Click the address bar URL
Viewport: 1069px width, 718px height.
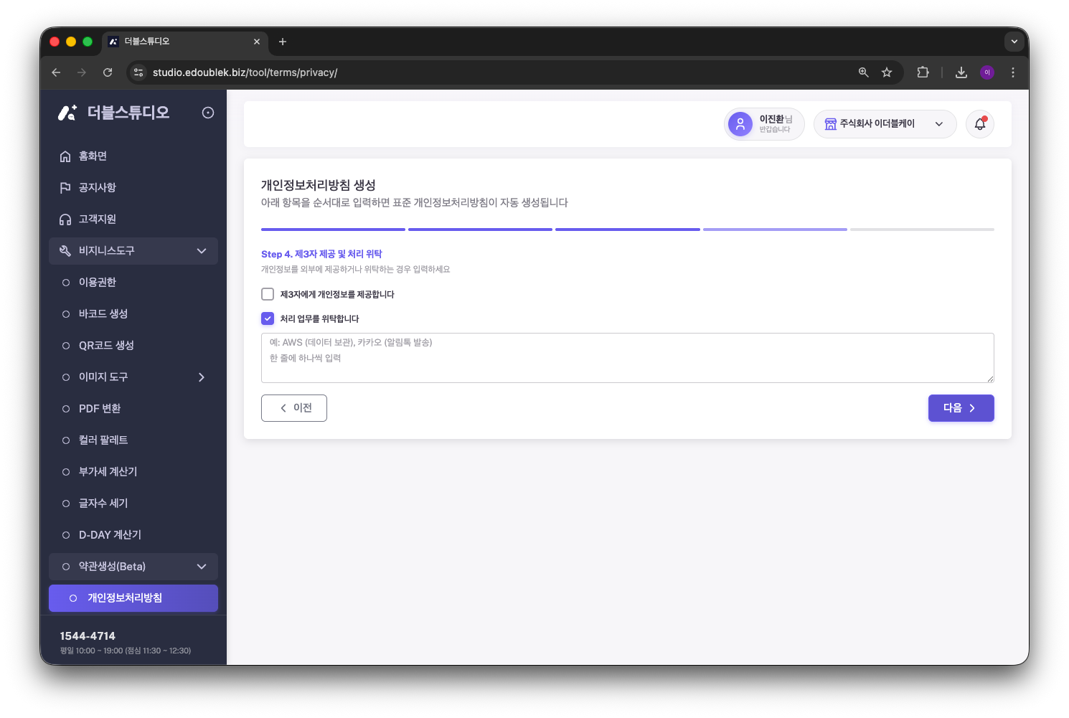coord(245,72)
